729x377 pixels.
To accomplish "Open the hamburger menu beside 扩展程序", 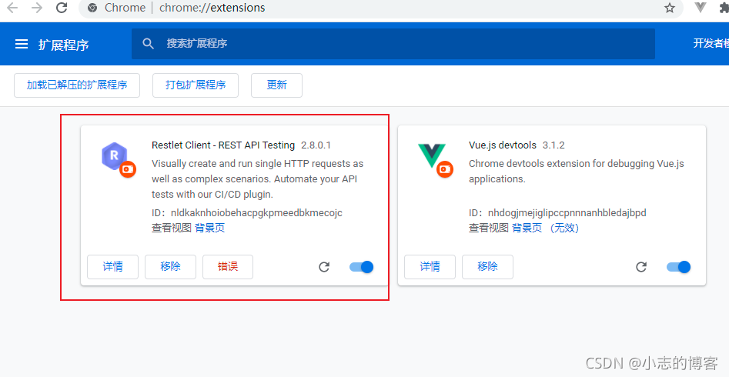I will [x=22, y=44].
